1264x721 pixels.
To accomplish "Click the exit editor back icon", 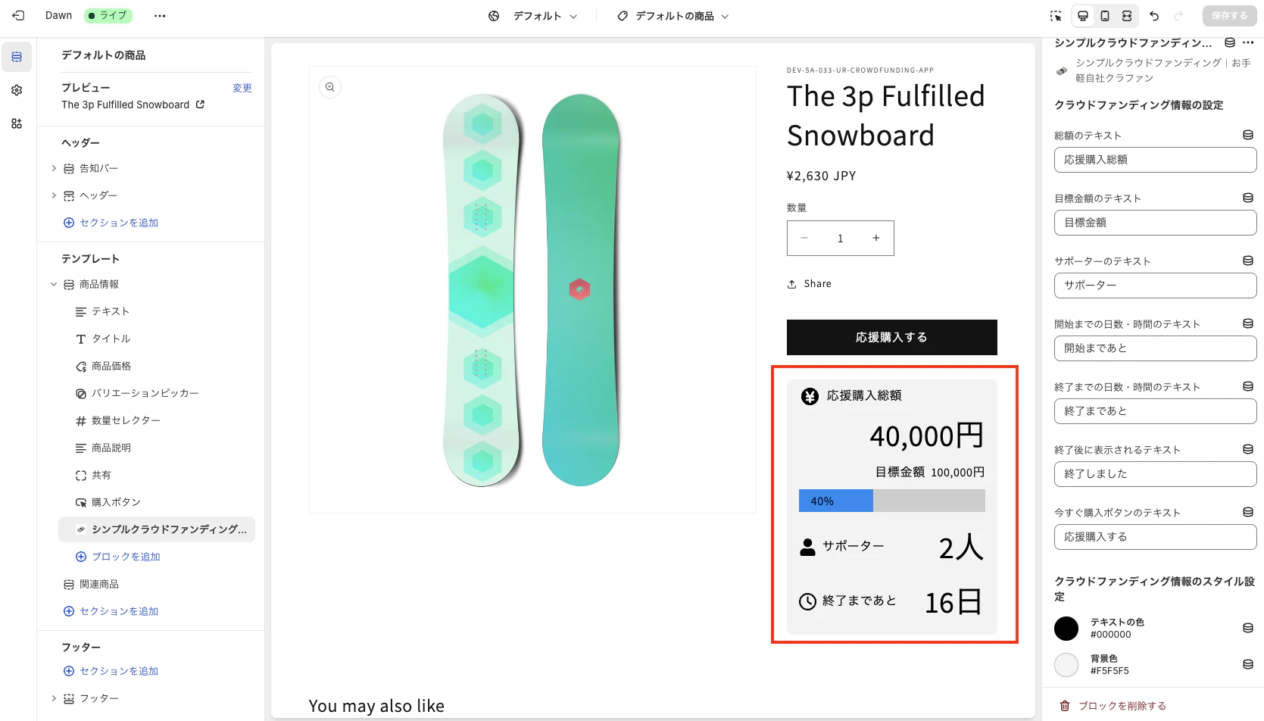I will (x=18, y=15).
